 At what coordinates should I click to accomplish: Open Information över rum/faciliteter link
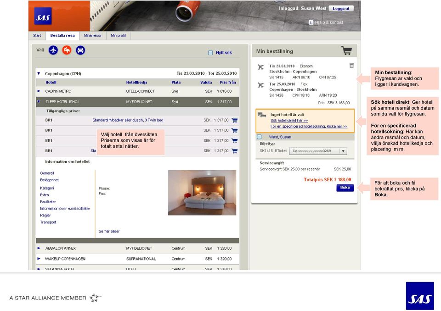[65, 208]
